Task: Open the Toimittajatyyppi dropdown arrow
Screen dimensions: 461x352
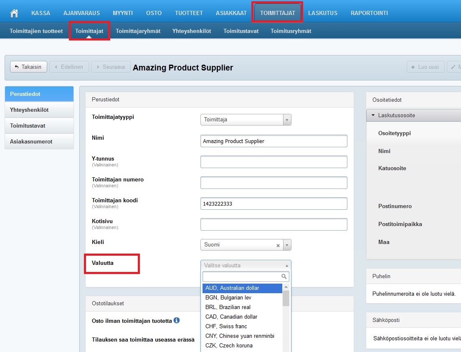Action: (287, 120)
